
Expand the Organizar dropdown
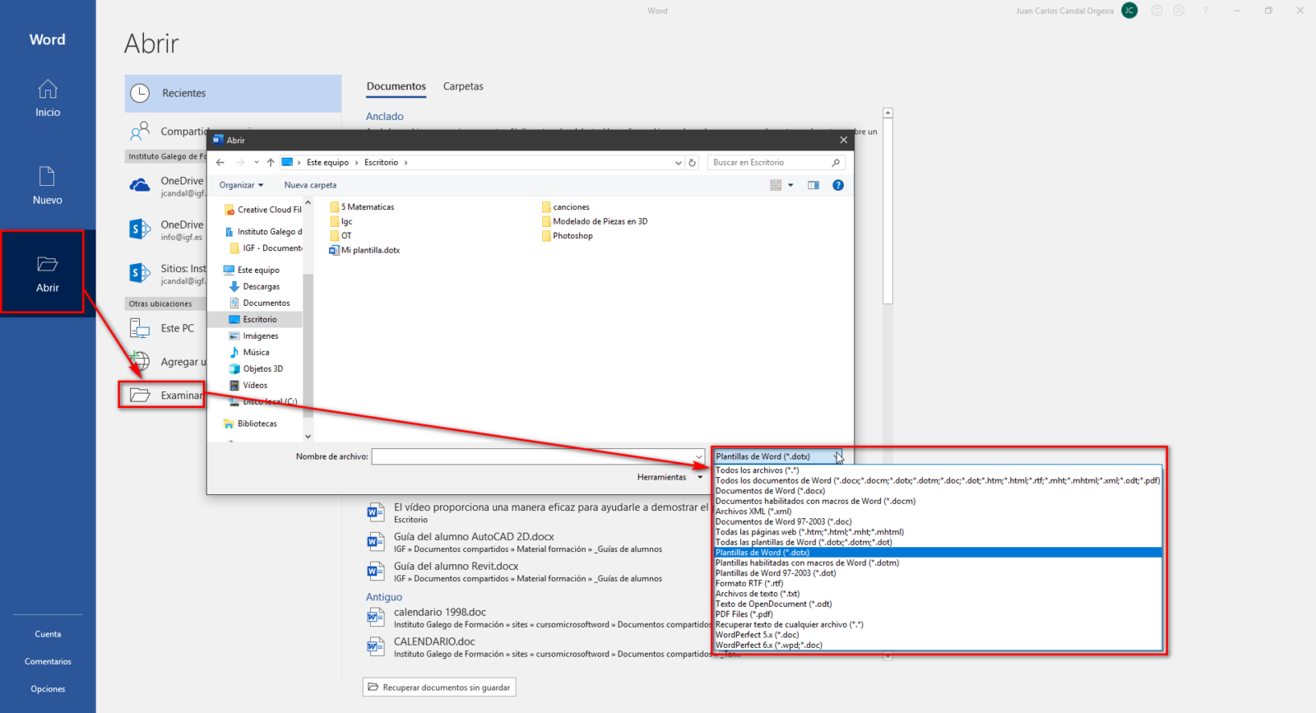[x=241, y=185]
